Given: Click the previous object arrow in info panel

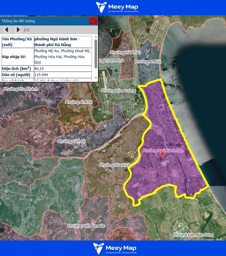Looking at the screenshot, I should (7, 30).
